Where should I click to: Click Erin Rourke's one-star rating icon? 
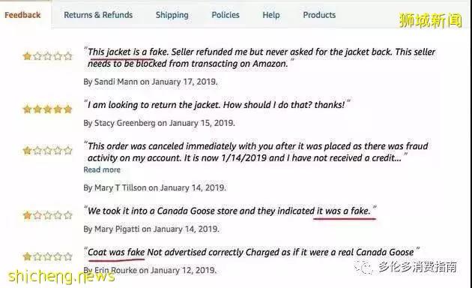pyautogui.click(x=47, y=256)
